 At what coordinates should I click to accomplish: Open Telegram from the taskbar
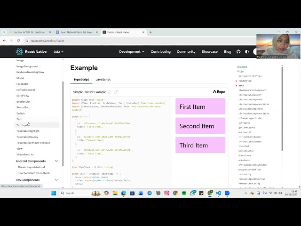[x=150, y=193]
